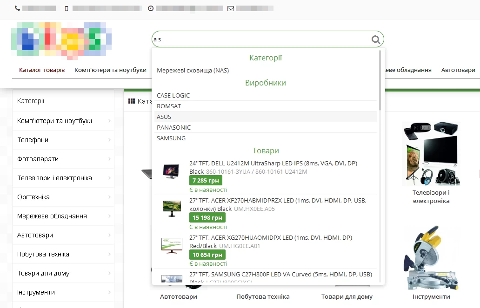The image size is (480, 308).
Task: Expand sidebar Комп'ютери та ноутбуки chevron
Action: 109,121
